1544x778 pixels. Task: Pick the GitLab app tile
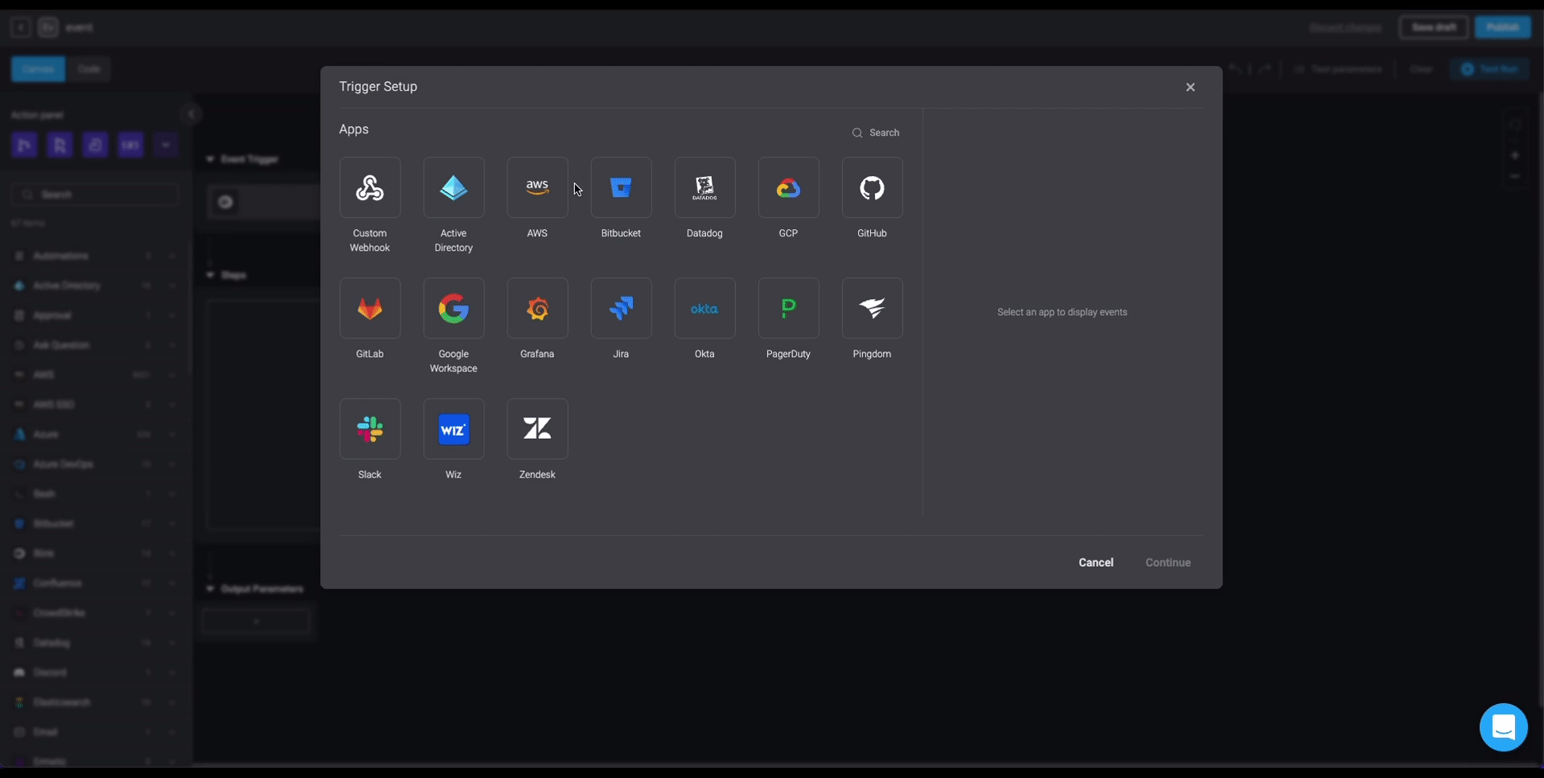click(x=370, y=309)
